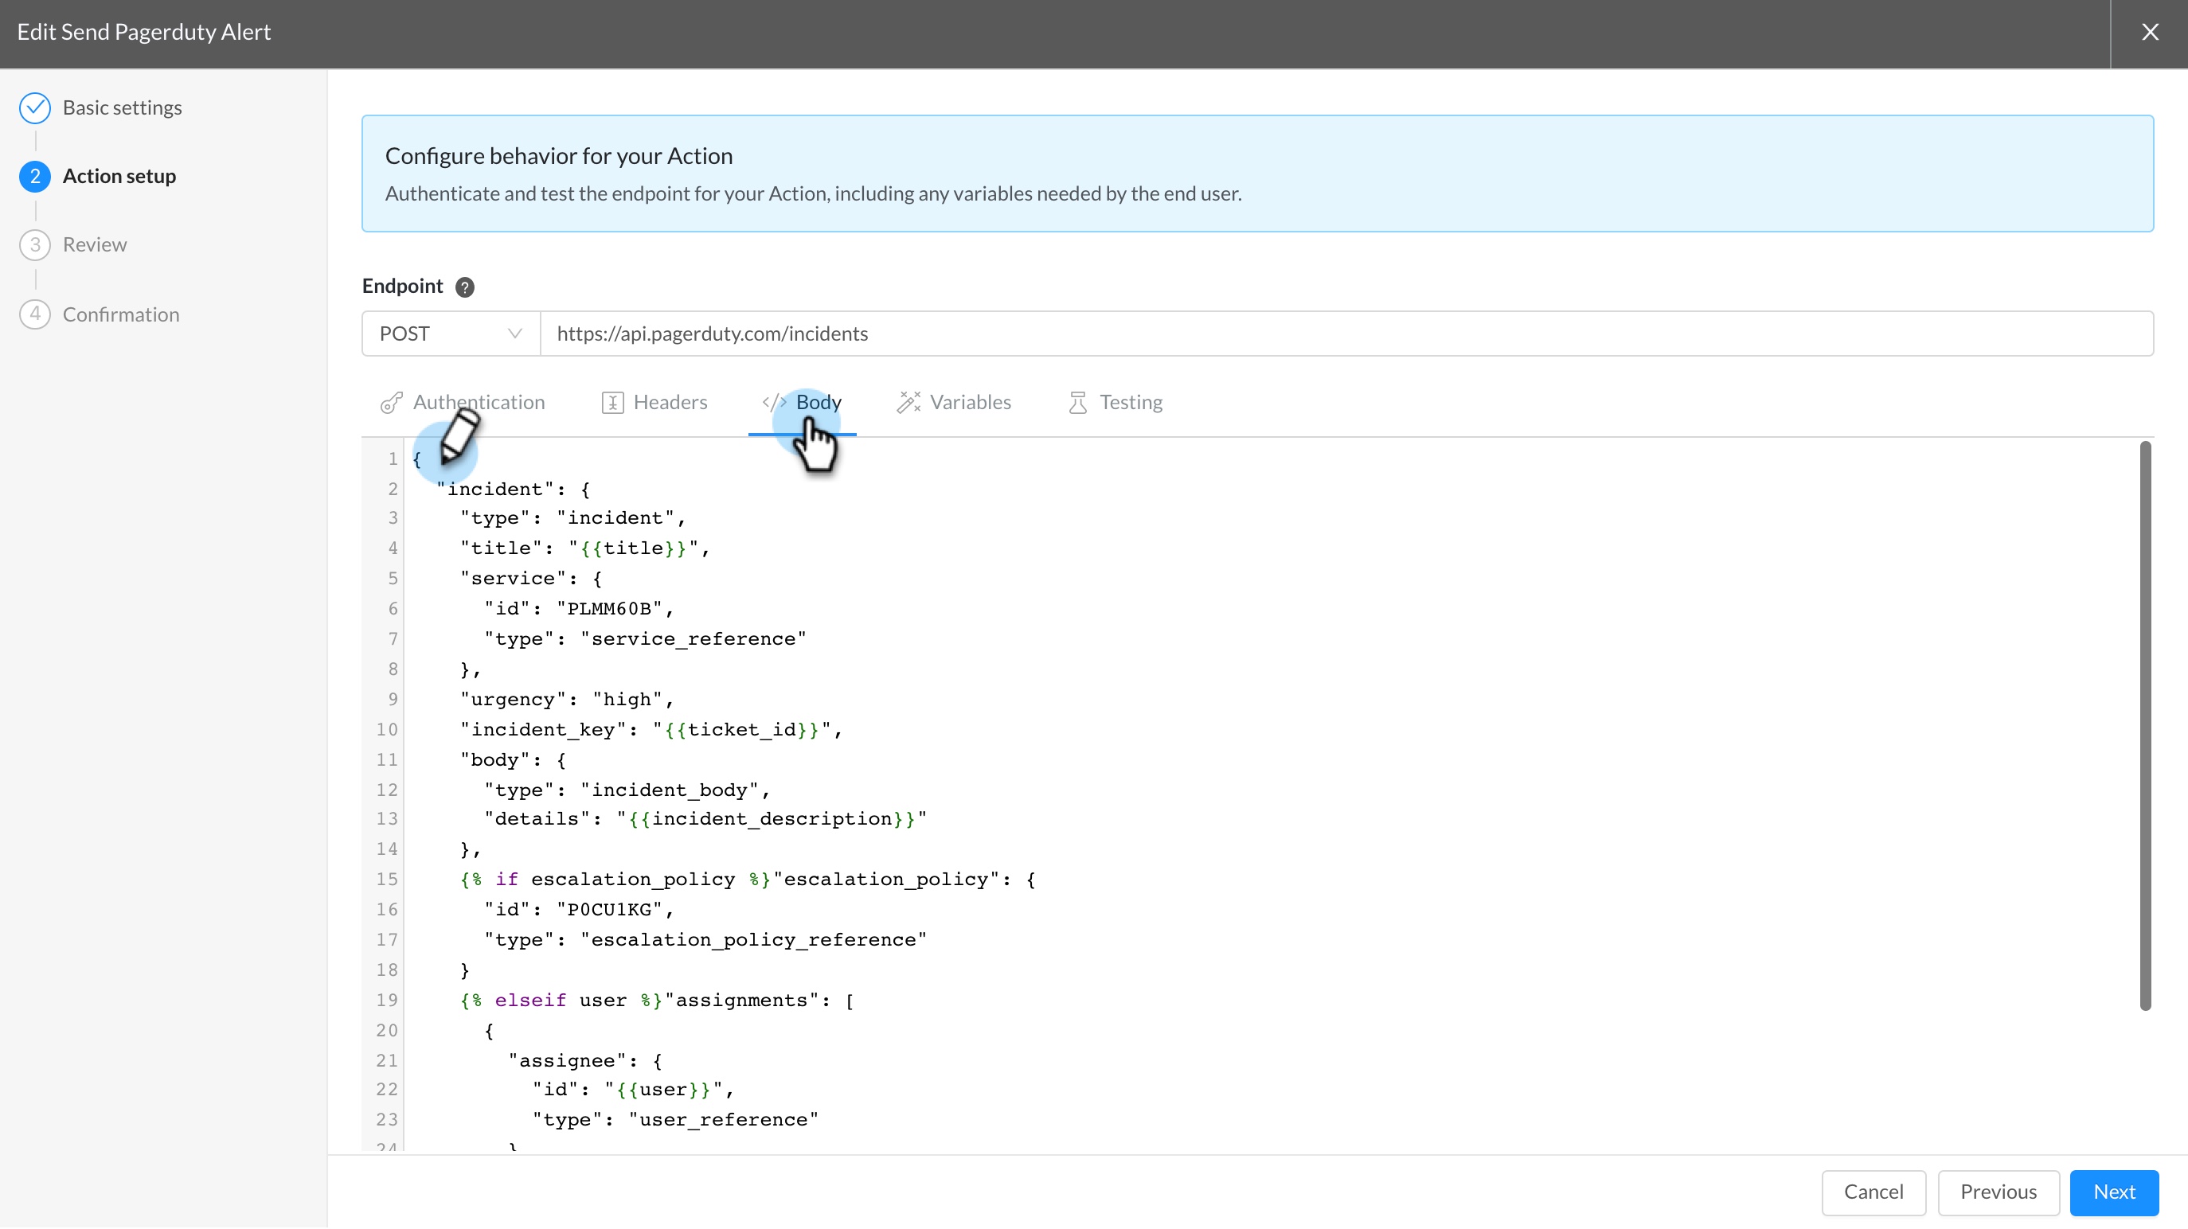Click the code editor vertical scrollbar

(x=2145, y=726)
